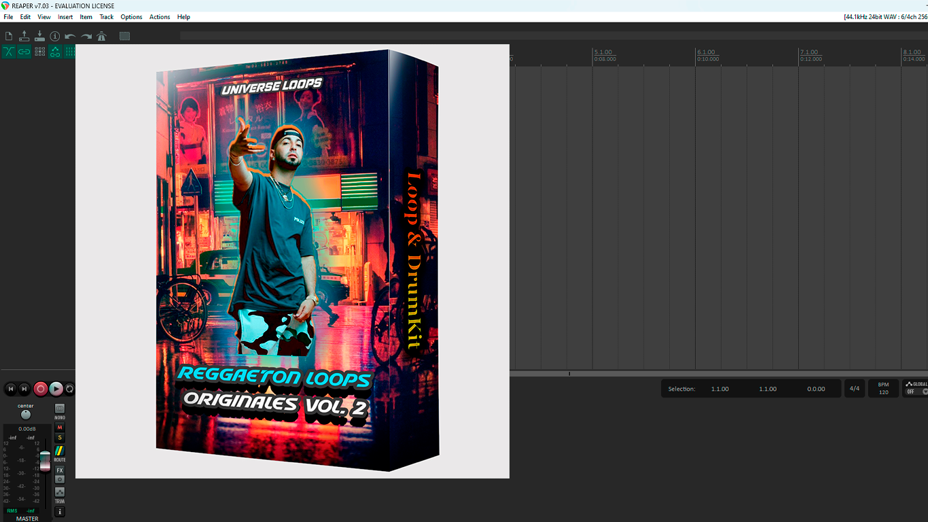The image size is (928, 522).
Task: Go to project end transport button
Action: 24,389
